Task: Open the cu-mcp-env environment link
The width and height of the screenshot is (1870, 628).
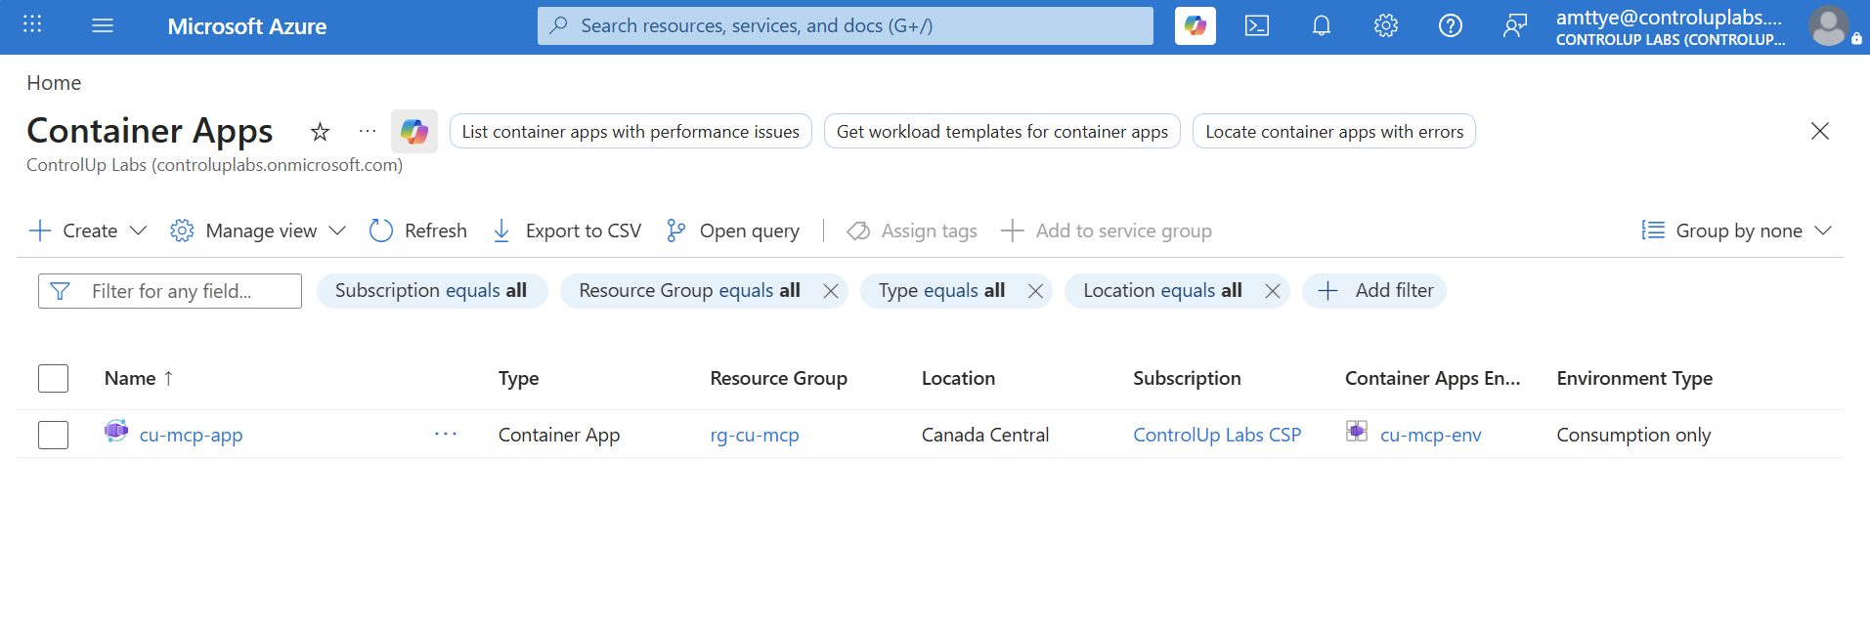Action: pyautogui.click(x=1430, y=435)
